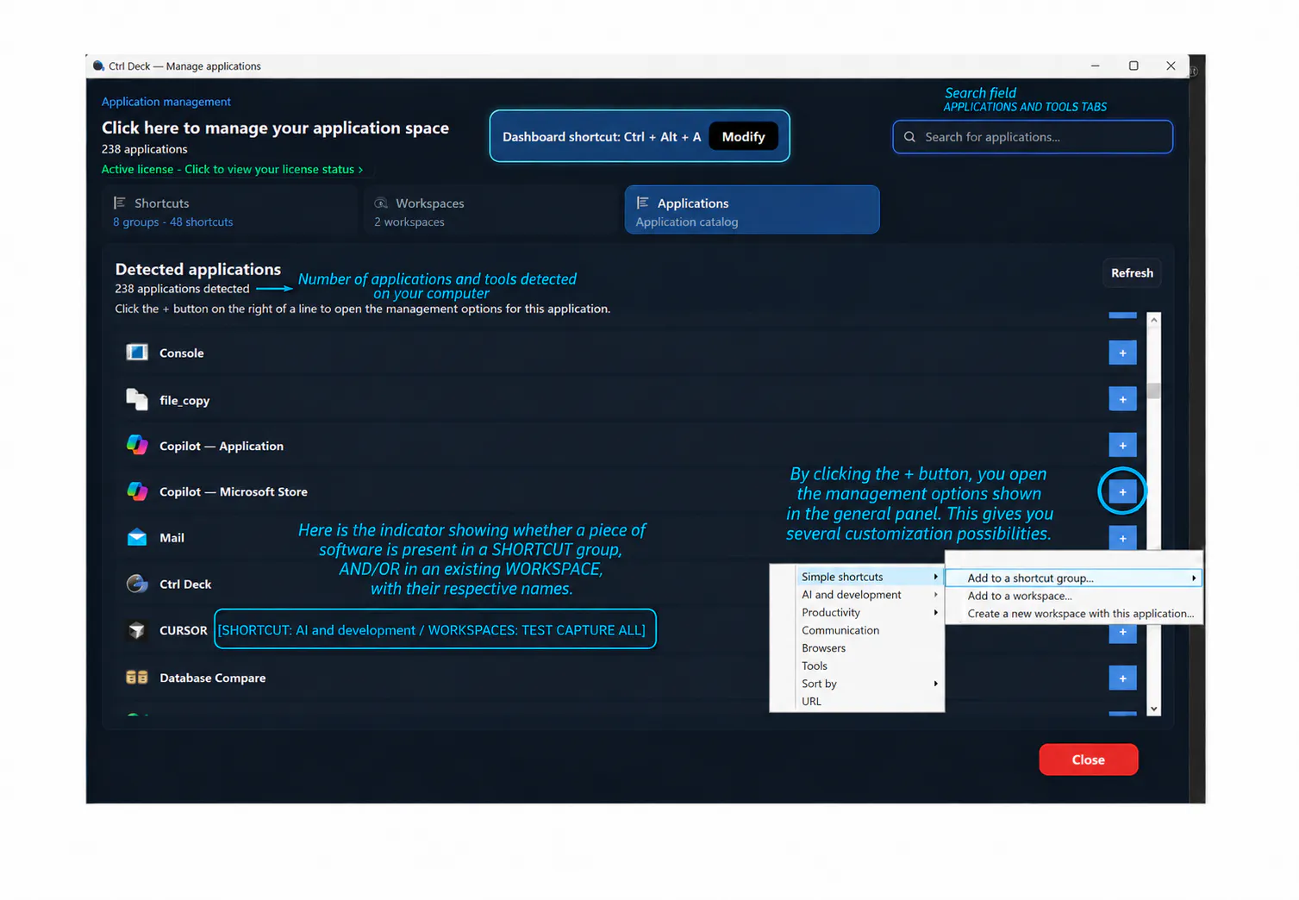Click the Mail envelope icon
This screenshot has width=1299, height=900.
click(x=137, y=537)
